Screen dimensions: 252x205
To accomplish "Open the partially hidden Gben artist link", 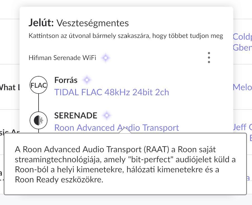I will [242, 47].
